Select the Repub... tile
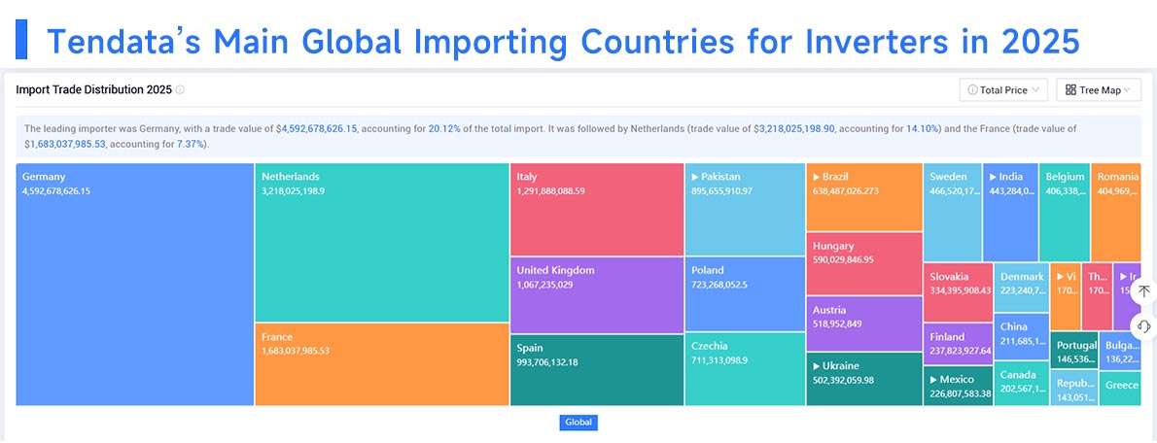Viewport: 1157px width, 443px height. point(1074,389)
